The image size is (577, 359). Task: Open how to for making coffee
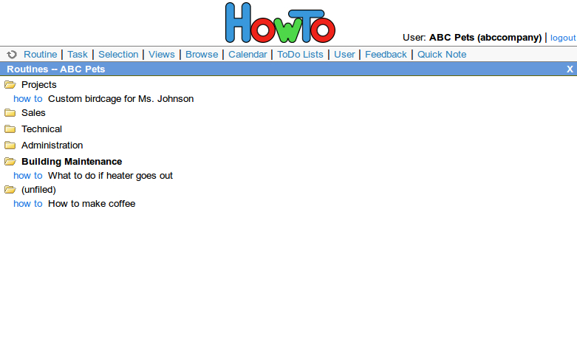(x=28, y=204)
